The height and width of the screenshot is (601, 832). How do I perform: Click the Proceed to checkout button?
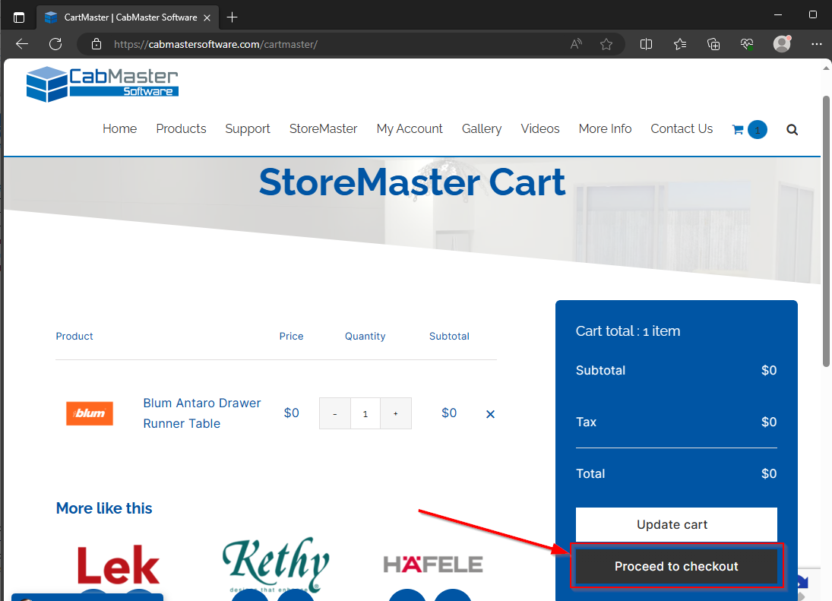tap(676, 566)
